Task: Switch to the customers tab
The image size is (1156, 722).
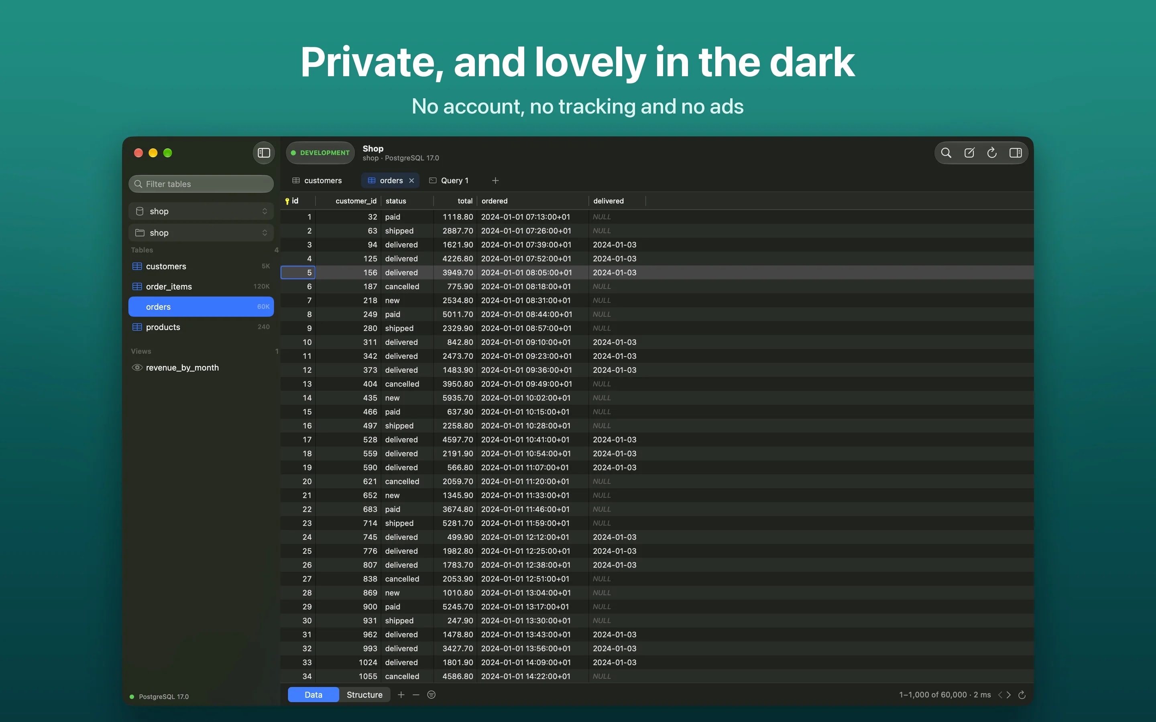Action: click(x=317, y=180)
